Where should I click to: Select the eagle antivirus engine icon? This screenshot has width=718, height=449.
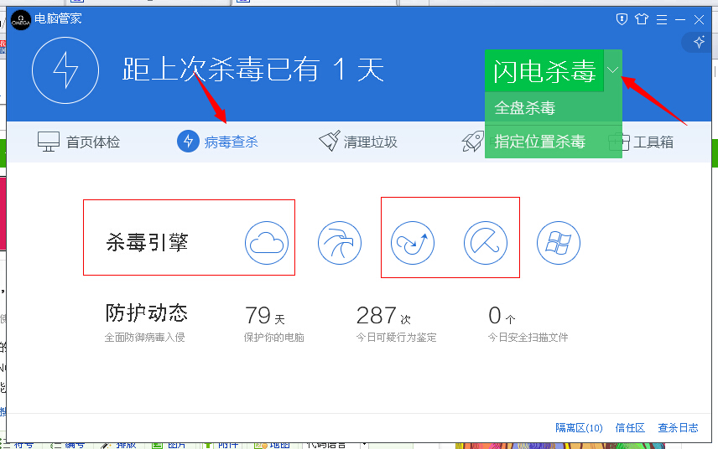pyautogui.click(x=340, y=243)
